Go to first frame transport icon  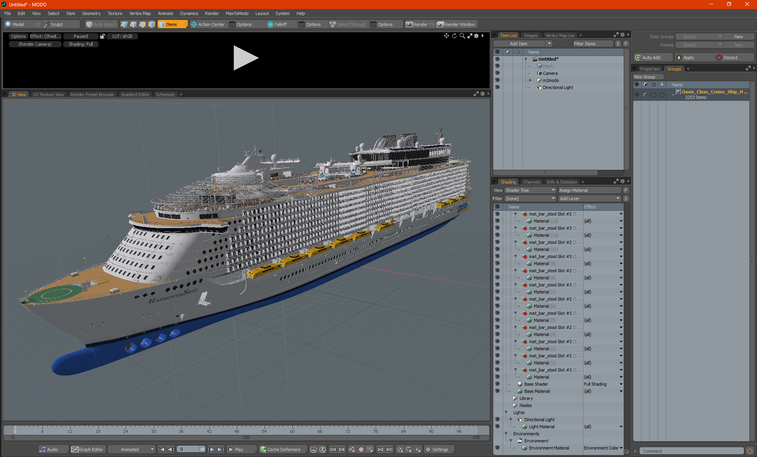[x=161, y=450]
